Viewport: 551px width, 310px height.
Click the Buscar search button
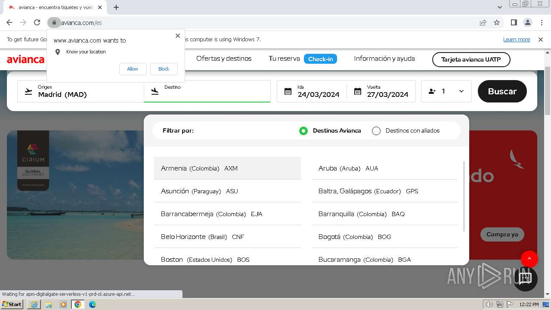pos(502,91)
